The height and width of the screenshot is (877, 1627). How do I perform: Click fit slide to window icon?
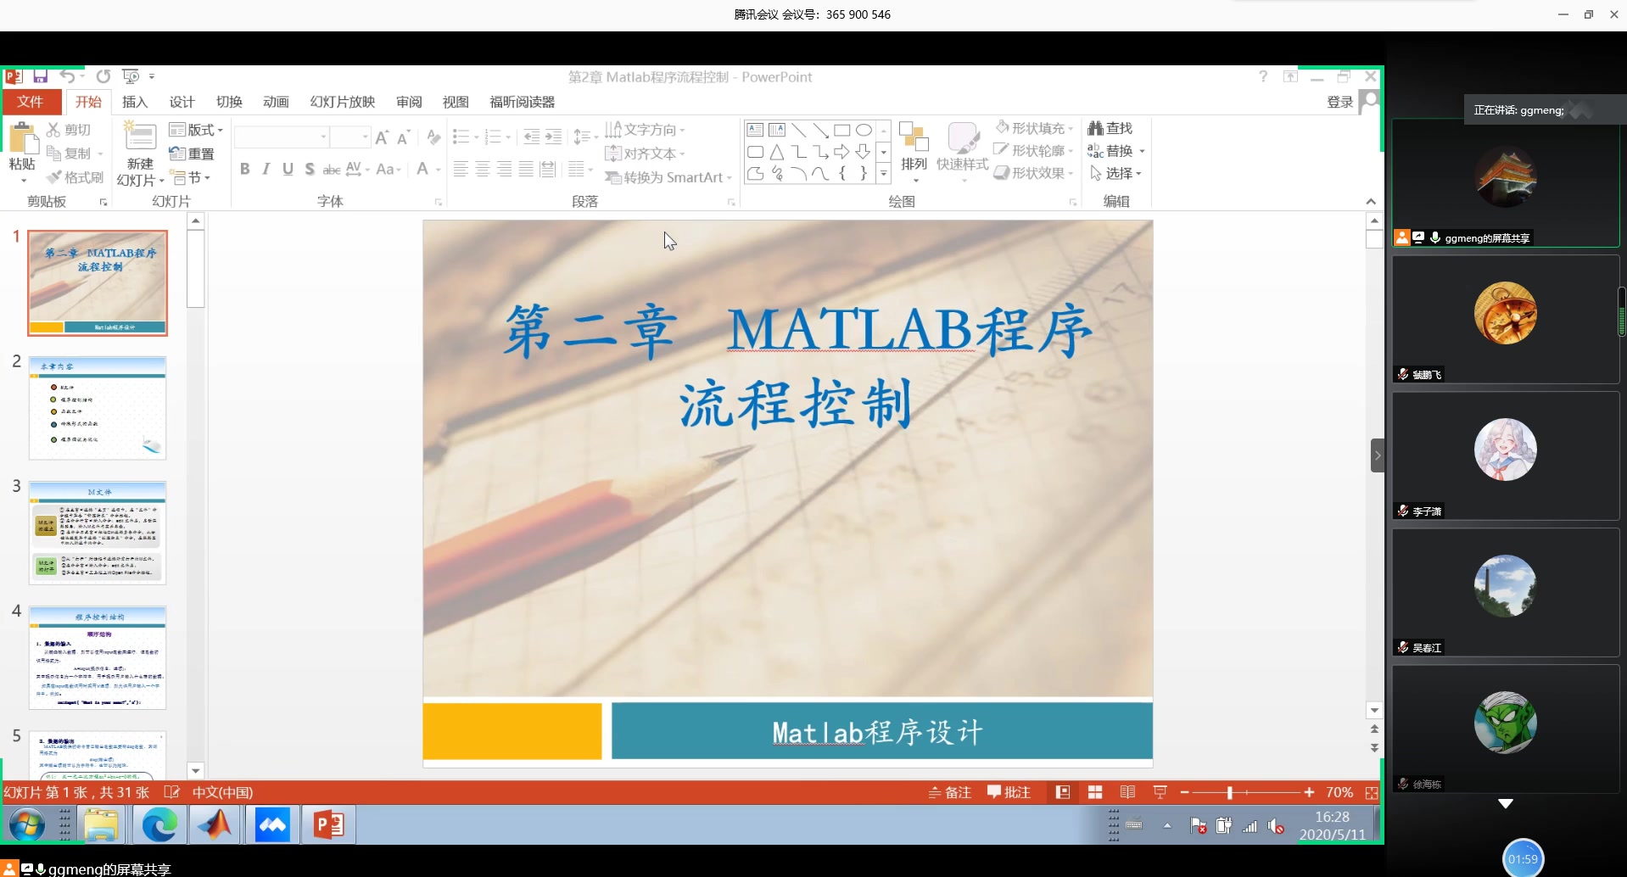tap(1371, 792)
